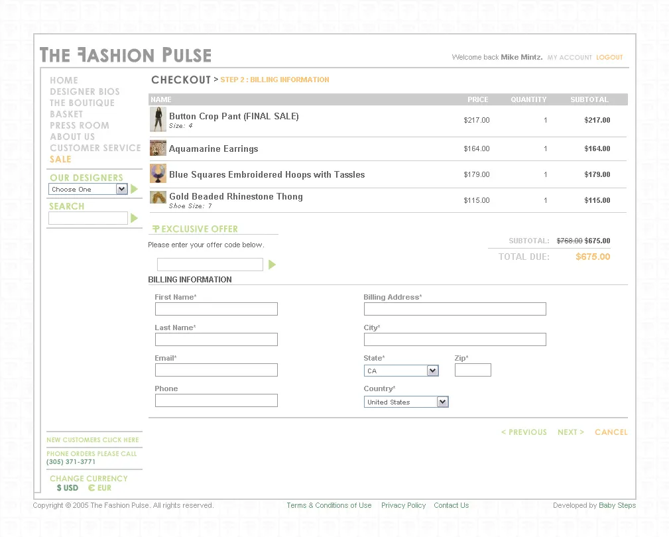Switch currency to USD
This screenshot has height=537, width=669.
[68, 487]
